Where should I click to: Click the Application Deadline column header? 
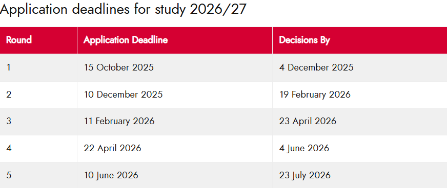tap(175, 40)
